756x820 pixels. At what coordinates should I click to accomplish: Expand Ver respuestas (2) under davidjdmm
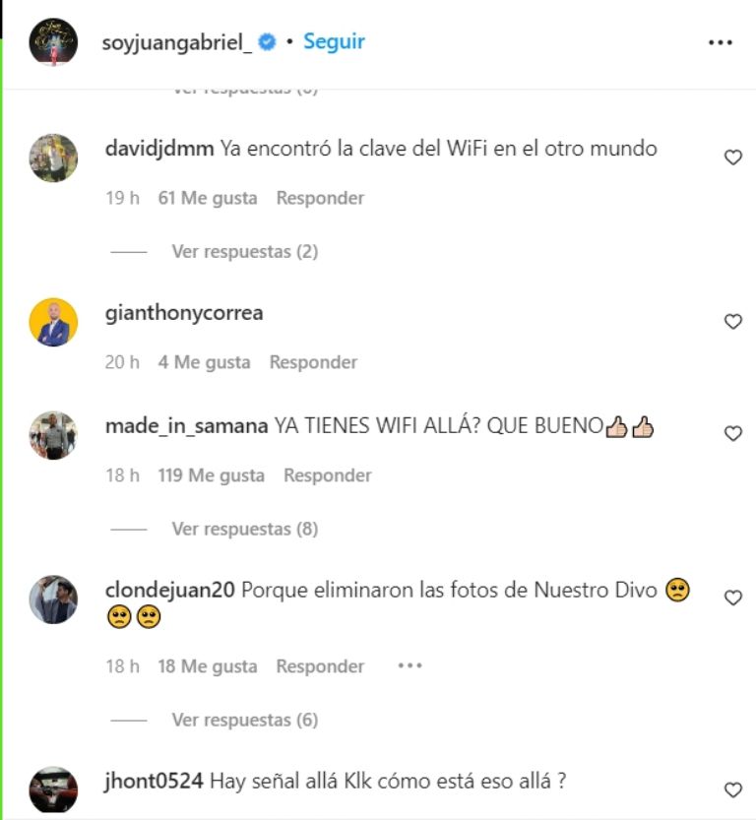[245, 252]
